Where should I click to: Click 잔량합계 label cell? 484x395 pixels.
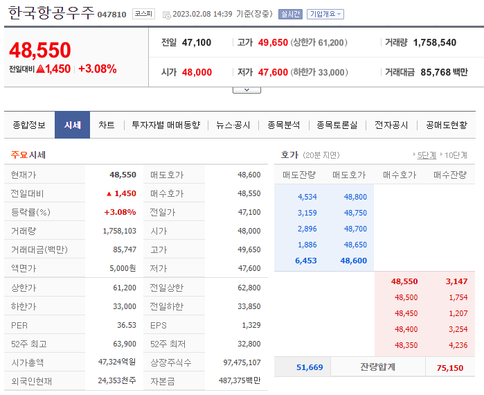[378, 367]
